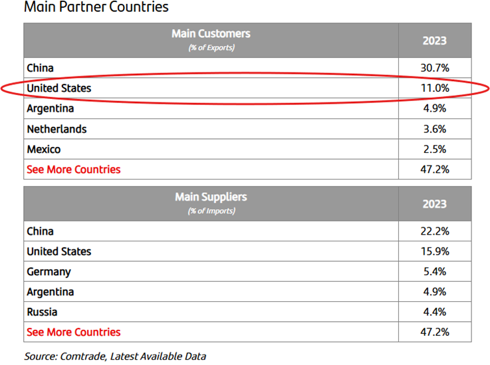Image resolution: width=490 pixels, height=365 pixels.
Task: Click the Mexico row label
Action: click(x=44, y=150)
